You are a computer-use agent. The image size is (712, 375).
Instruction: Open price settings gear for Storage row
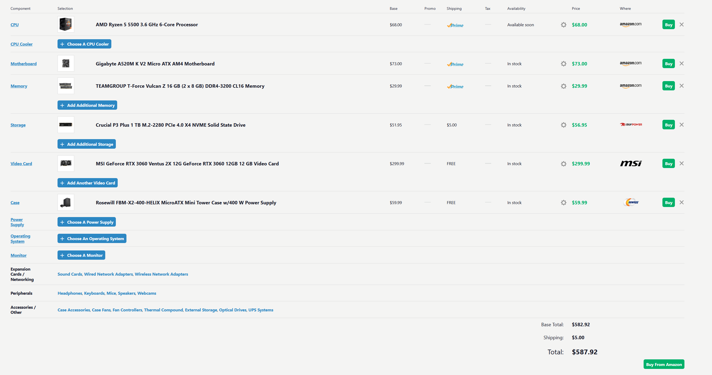click(564, 125)
